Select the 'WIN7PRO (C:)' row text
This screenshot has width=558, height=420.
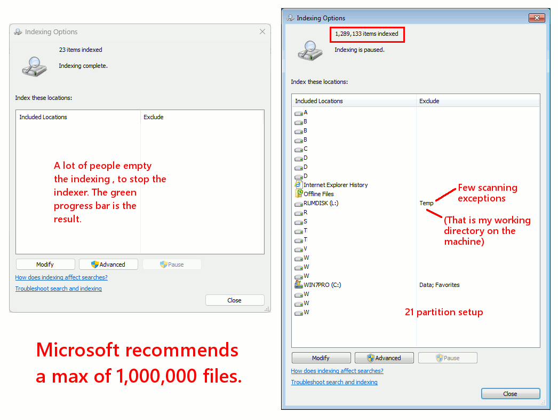(x=322, y=284)
